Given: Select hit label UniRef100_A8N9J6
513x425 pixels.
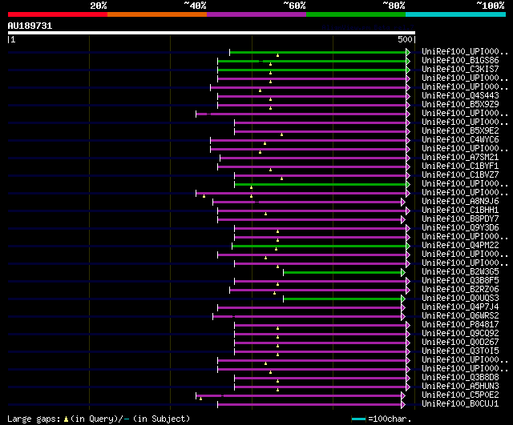Looking at the screenshot, I should pyautogui.click(x=460, y=202).
